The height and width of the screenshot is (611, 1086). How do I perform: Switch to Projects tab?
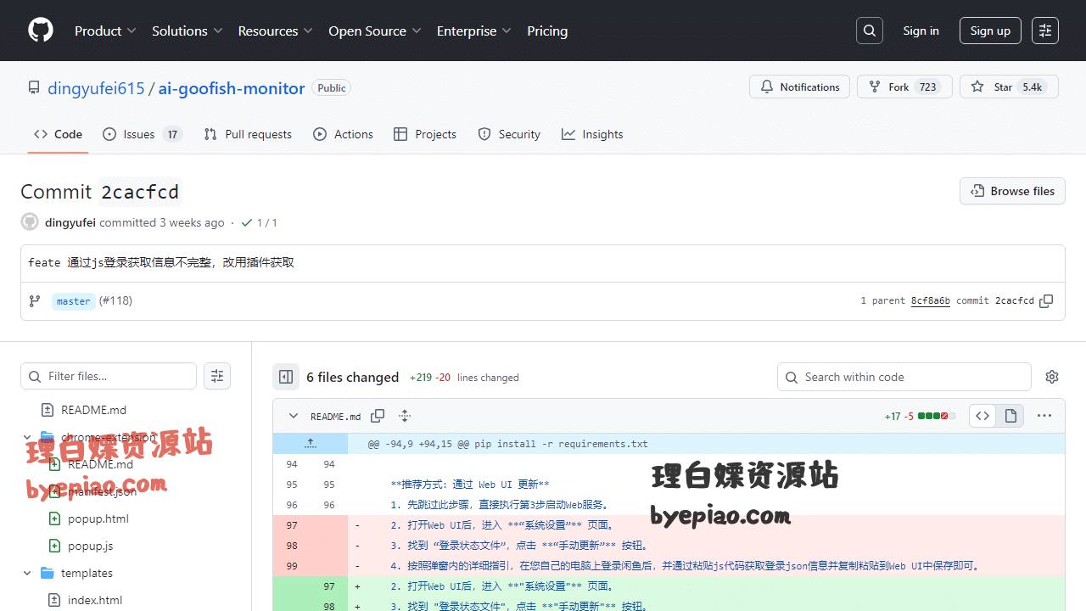pyautogui.click(x=425, y=134)
